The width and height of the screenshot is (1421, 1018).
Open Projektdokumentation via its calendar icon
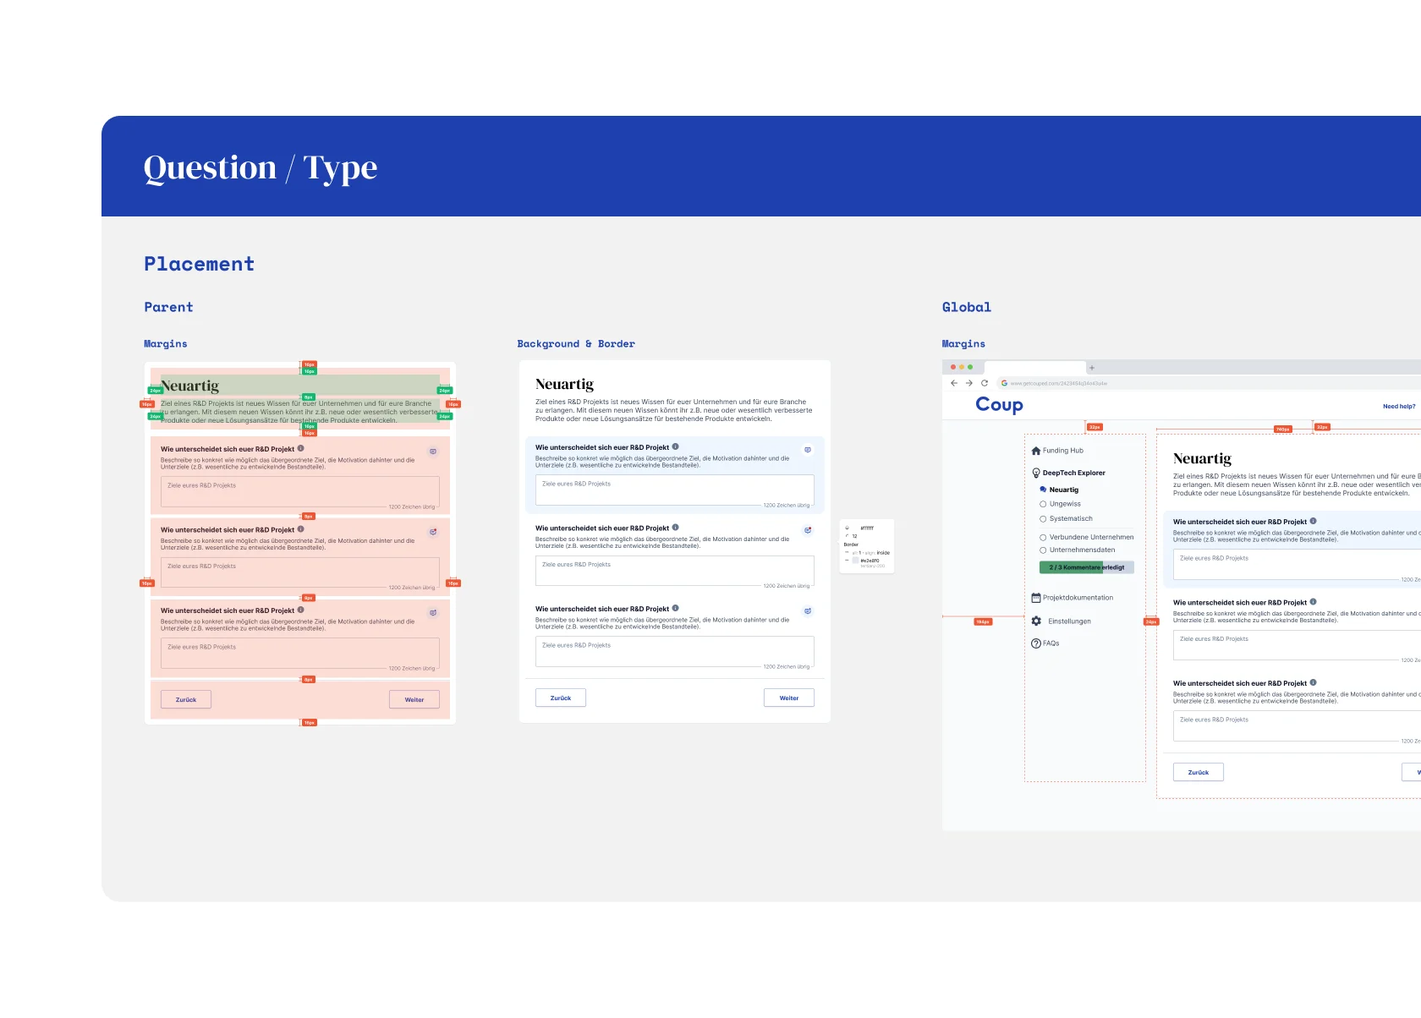pyautogui.click(x=1036, y=598)
